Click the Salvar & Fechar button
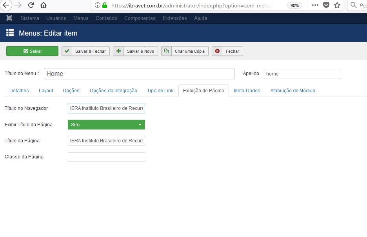 85,51
